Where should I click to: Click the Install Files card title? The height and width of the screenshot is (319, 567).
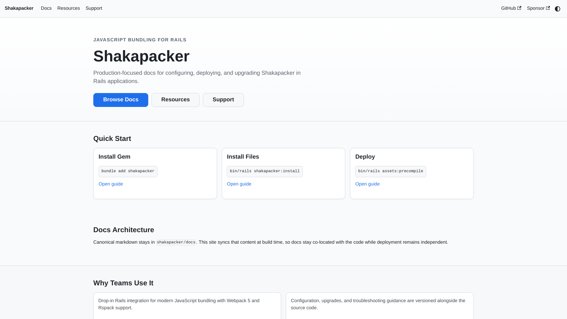click(243, 157)
